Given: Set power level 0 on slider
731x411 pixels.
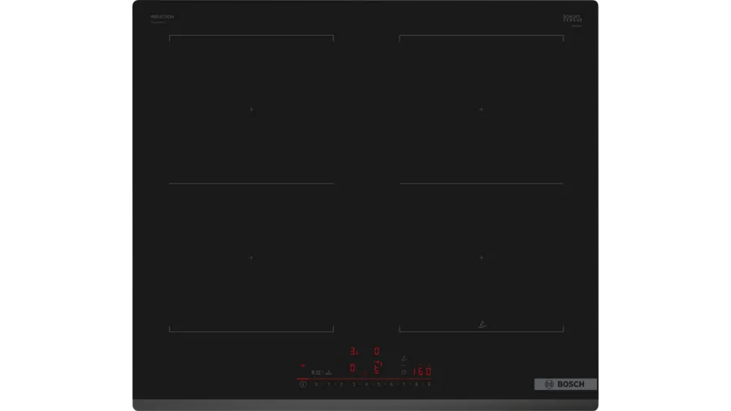Looking at the screenshot, I should click(316, 384).
